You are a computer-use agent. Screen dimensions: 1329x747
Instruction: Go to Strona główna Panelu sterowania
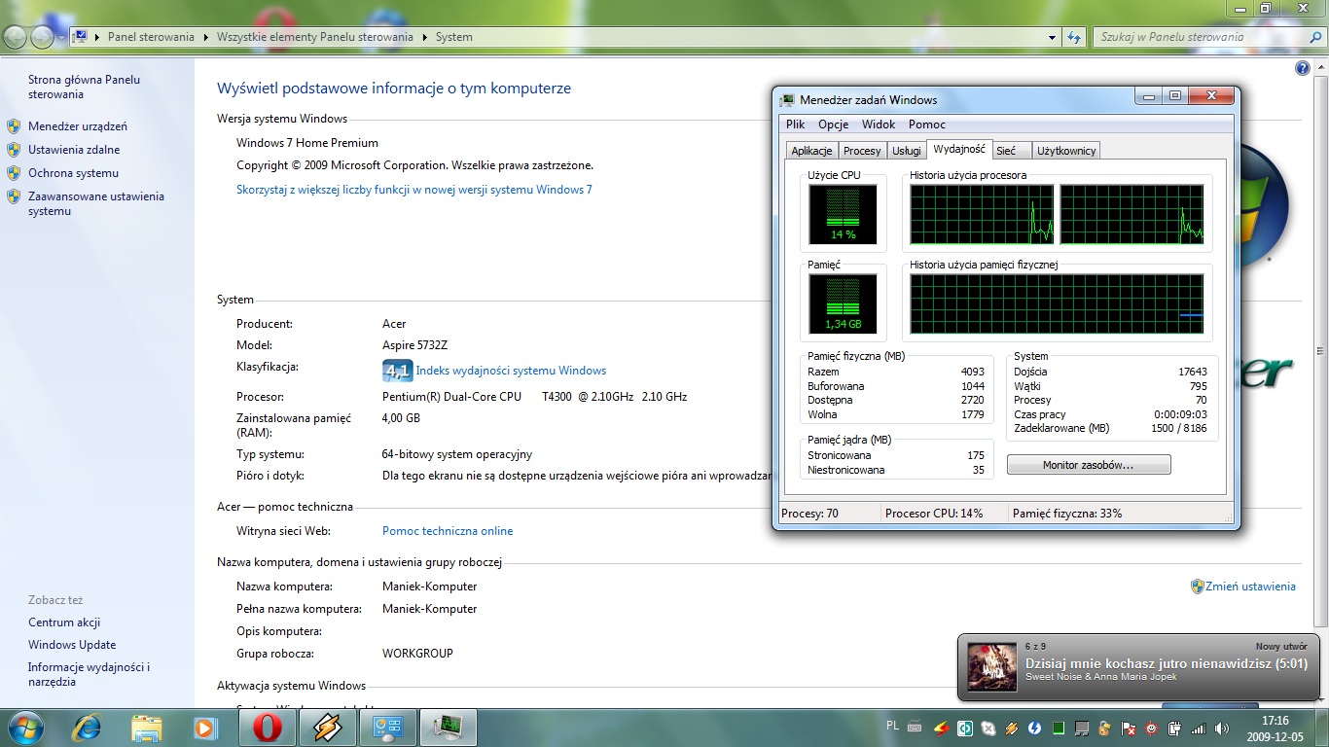tap(84, 87)
